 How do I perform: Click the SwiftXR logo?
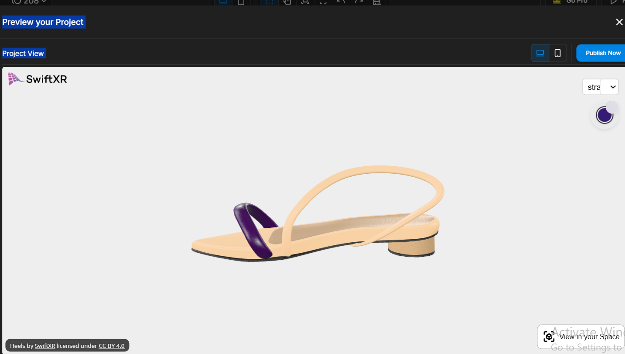pyautogui.click(x=38, y=79)
